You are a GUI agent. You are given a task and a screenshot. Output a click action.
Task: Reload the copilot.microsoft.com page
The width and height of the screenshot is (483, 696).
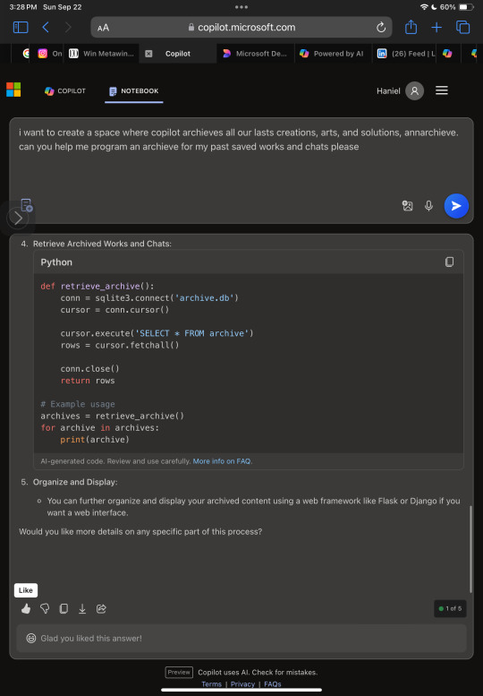pyautogui.click(x=381, y=28)
